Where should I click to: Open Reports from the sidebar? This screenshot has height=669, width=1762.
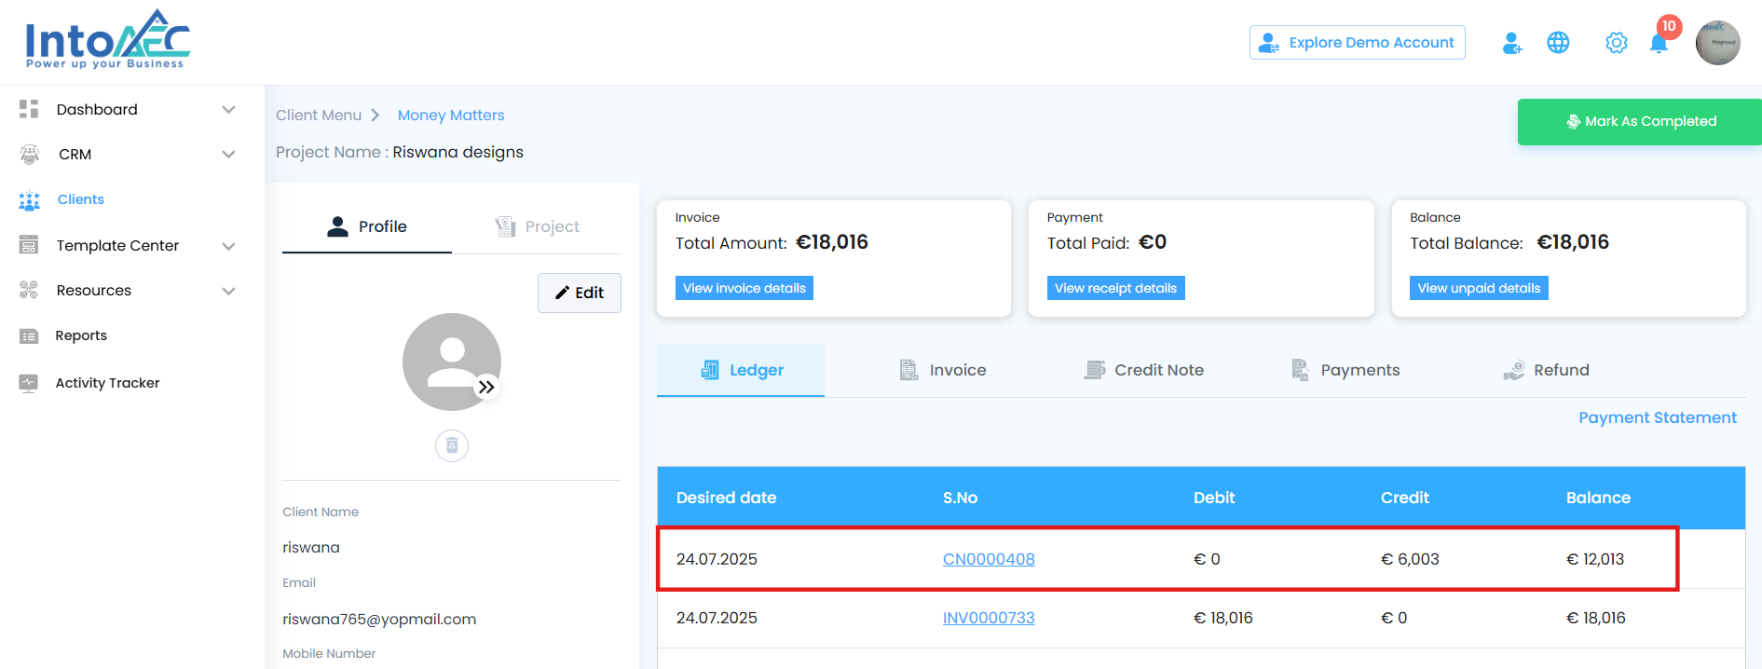(x=81, y=335)
